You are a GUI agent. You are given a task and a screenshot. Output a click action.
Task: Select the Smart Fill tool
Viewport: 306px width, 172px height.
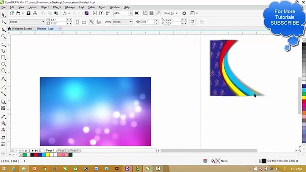[x=3, y=129]
